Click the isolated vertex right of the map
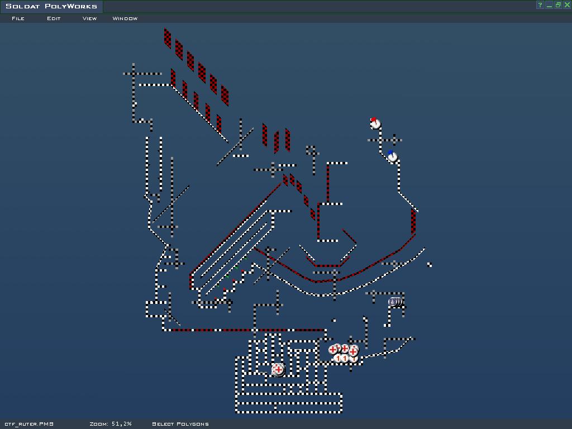This screenshot has width=572, height=429. click(x=430, y=265)
